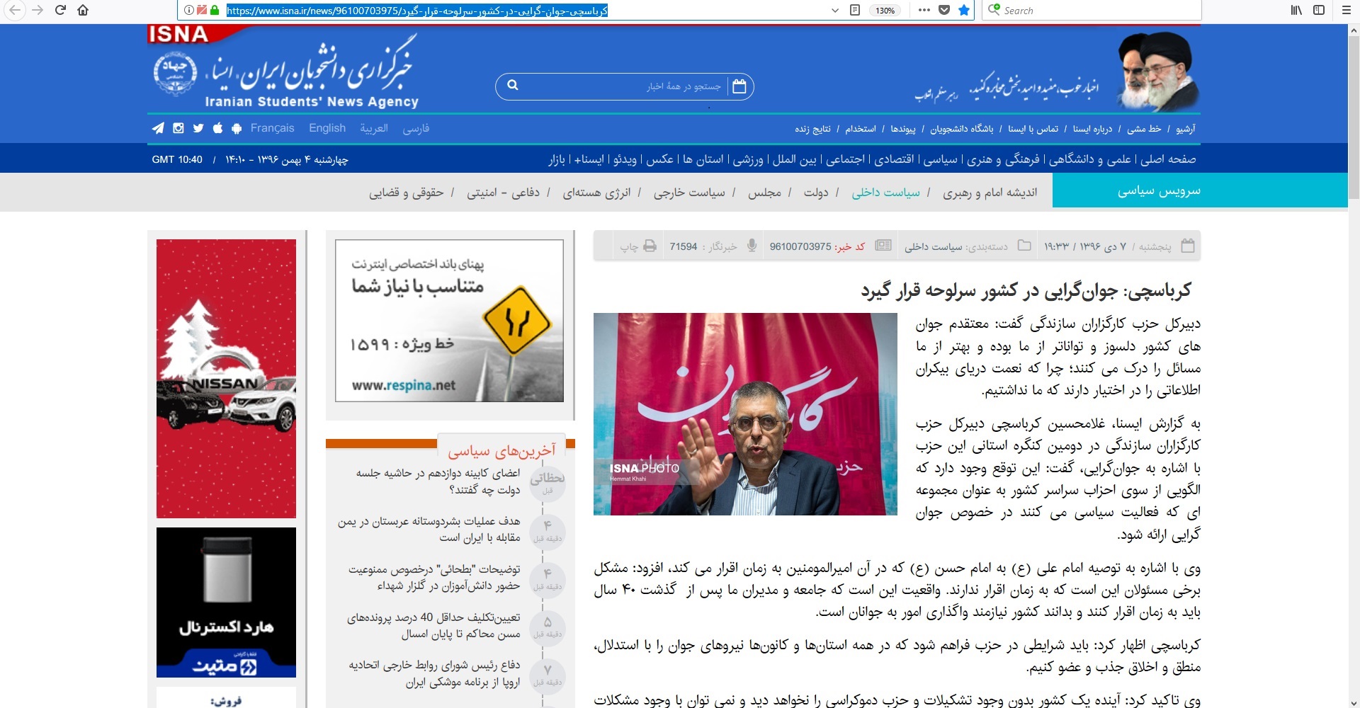Image resolution: width=1360 pixels, height=708 pixels.
Task: Switch site language to English
Action: [x=327, y=128]
